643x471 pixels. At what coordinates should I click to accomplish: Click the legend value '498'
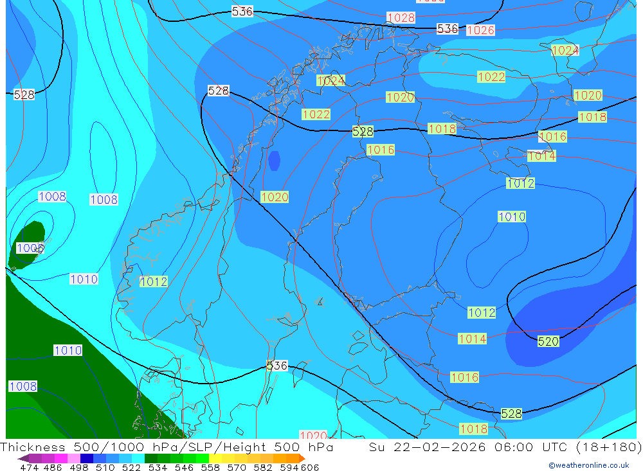(x=78, y=467)
